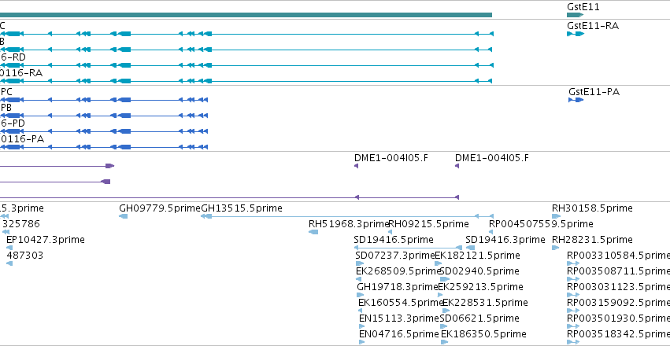The width and height of the screenshot is (670, 346).
Task: Select the RP003501930.5prime label
Action: pyautogui.click(x=618, y=318)
